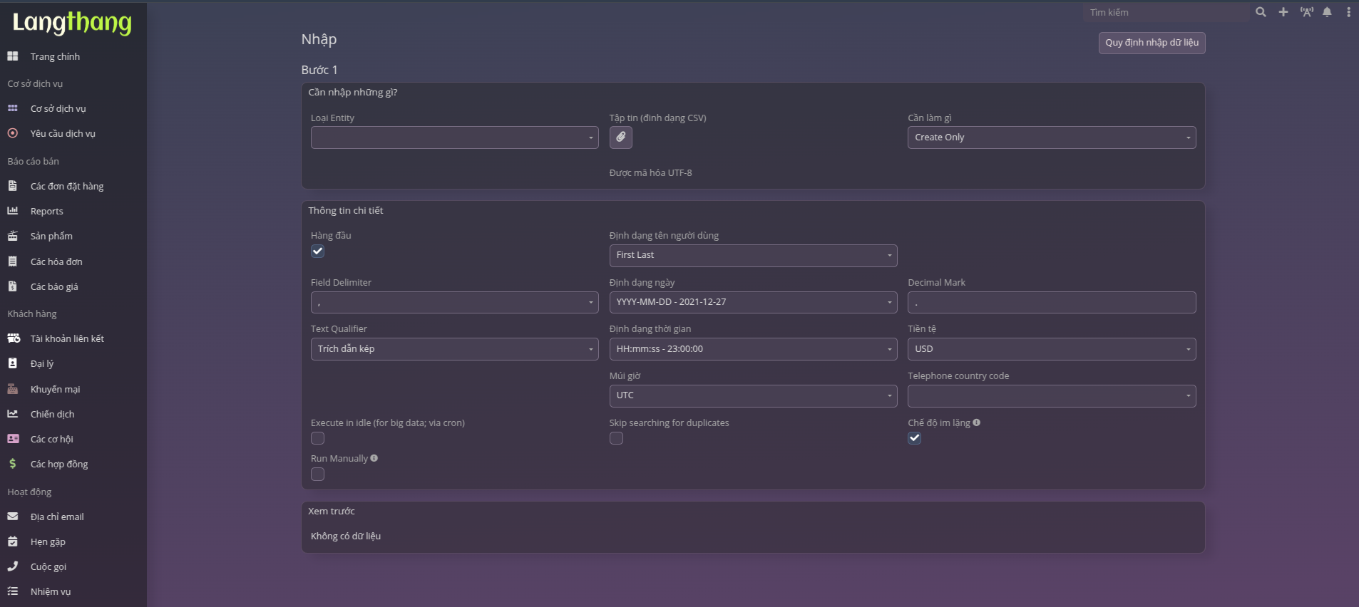Expand the Create Only dropdown
Viewport: 1359px width, 607px height.
[1051, 138]
